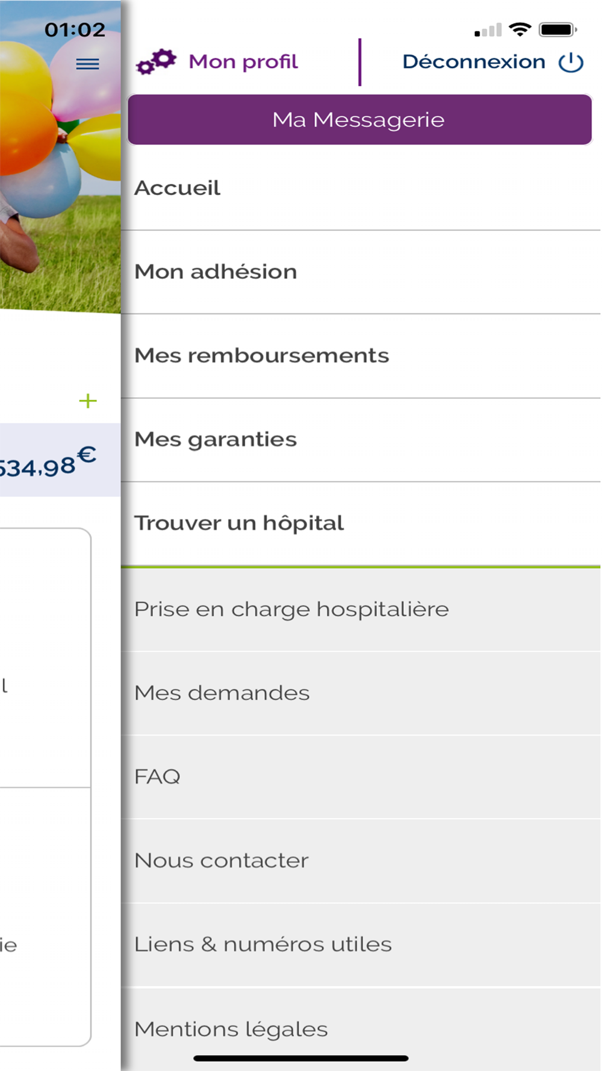This screenshot has width=602, height=1071.
Task: Click the Mon profil link
Action: [x=243, y=61]
